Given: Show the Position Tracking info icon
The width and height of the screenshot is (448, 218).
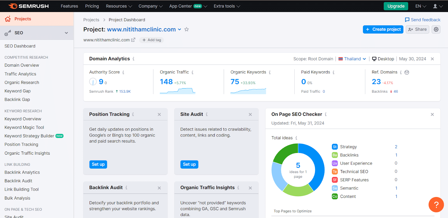Looking at the screenshot, I should tap(133, 114).
